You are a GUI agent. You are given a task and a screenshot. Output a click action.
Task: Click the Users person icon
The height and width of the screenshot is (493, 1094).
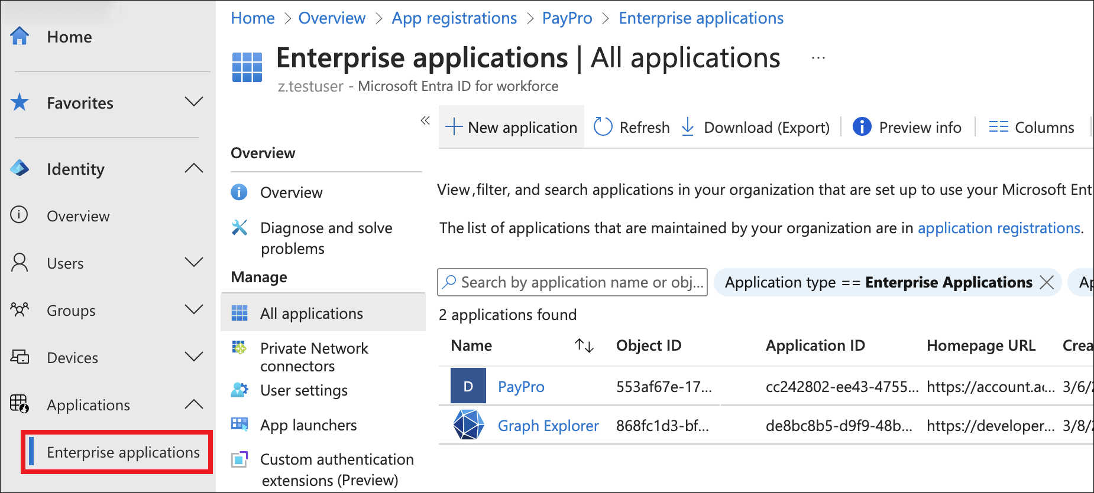click(20, 262)
